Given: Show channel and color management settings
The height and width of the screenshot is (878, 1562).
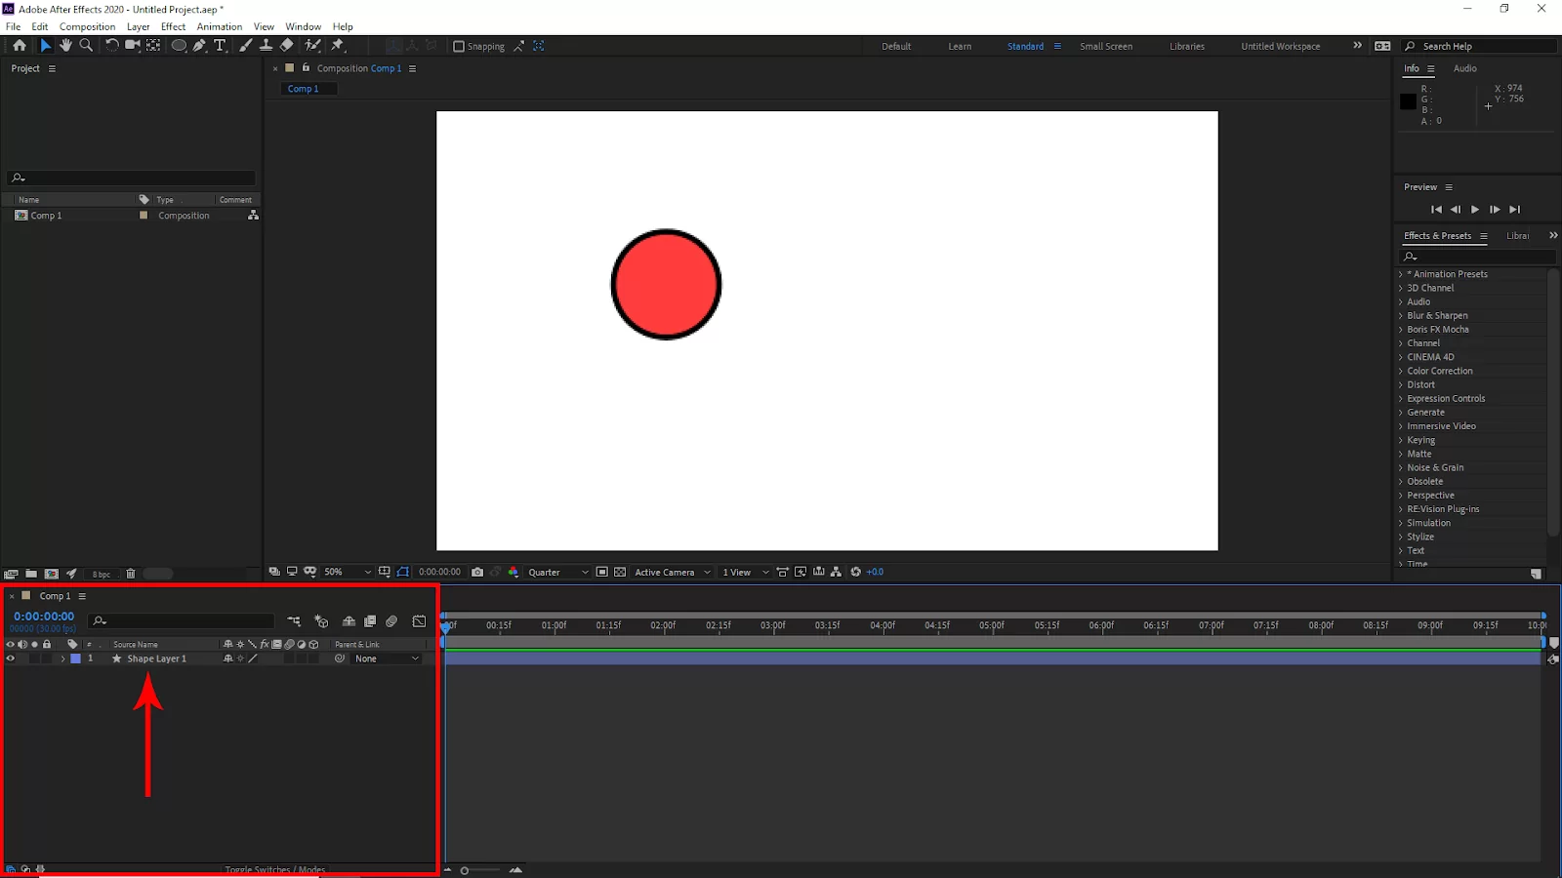Looking at the screenshot, I should (x=514, y=573).
